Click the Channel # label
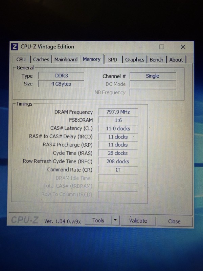203x271 pixels. (x=114, y=76)
